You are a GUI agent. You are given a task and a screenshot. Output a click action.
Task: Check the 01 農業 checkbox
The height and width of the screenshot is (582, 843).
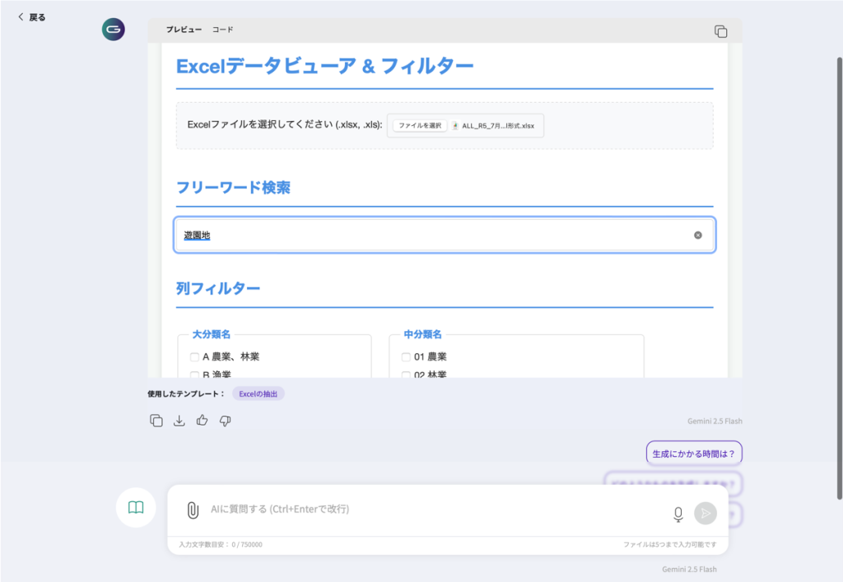406,357
